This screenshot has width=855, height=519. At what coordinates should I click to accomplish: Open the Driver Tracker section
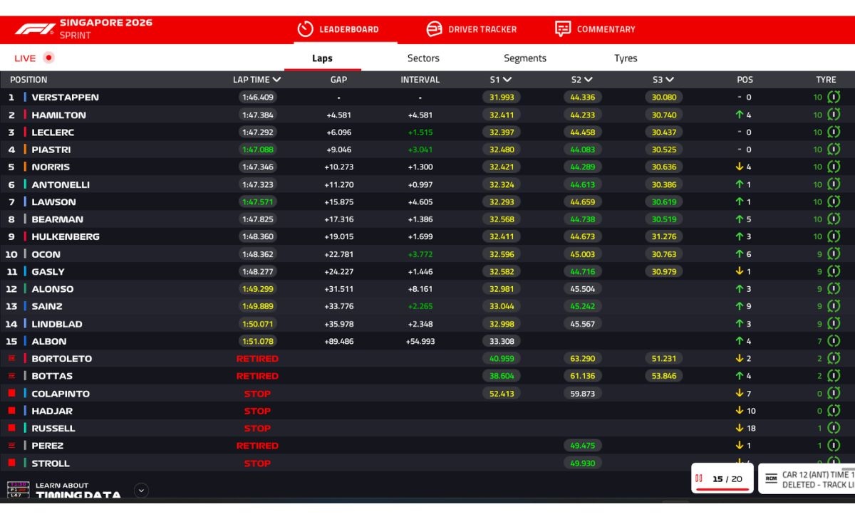tap(471, 29)
